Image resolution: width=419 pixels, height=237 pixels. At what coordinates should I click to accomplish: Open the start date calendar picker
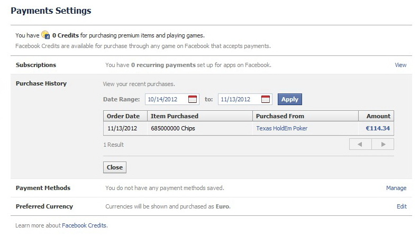coord(193,99)
